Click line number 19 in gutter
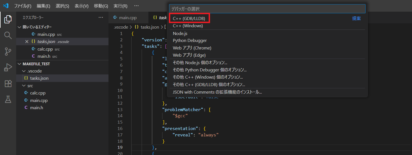The image size is (412, 155). click(x=120, y=147)
